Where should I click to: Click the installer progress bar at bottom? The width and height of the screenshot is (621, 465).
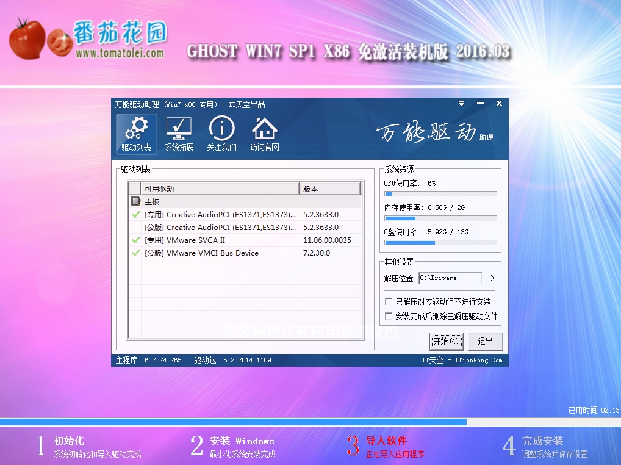310,422
